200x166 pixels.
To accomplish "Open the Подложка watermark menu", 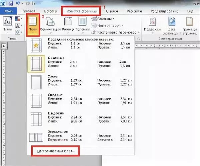I will coord(152,25).
